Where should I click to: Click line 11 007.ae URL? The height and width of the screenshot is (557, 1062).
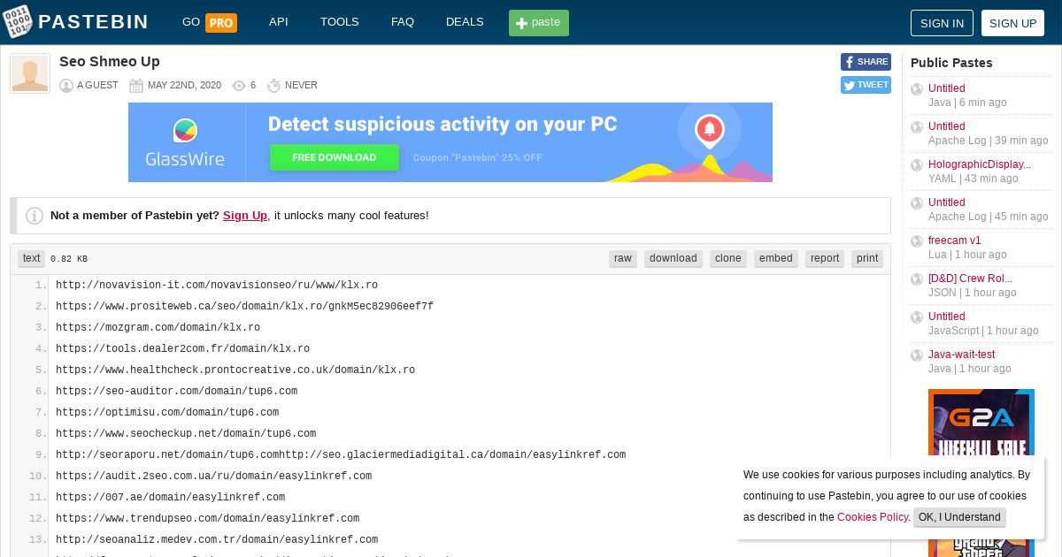tap(170, 498)
